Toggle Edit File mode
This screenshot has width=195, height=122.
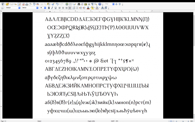click(19, 4)
